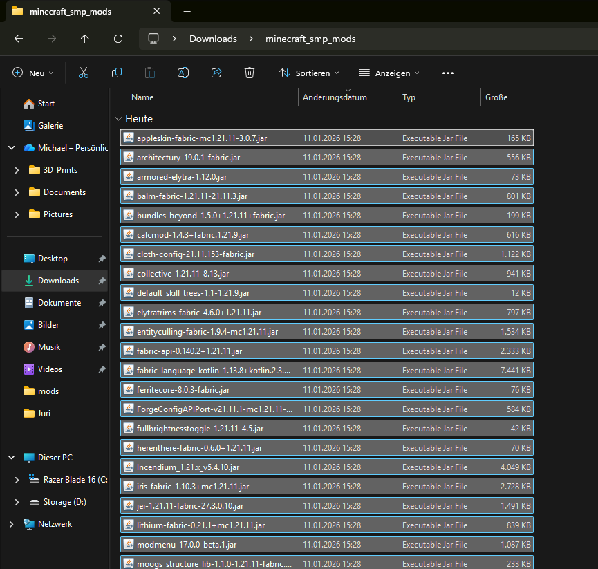Navigate back with the left arrow
598x569 pixels.
(x=19, y=39)
